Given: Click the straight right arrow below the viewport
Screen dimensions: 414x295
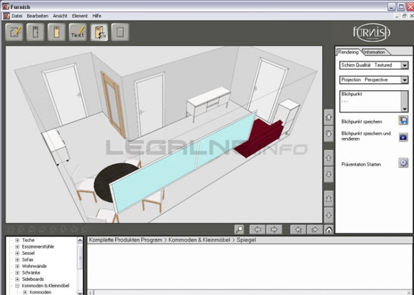Looking at the screenshot, I should 274,230.
